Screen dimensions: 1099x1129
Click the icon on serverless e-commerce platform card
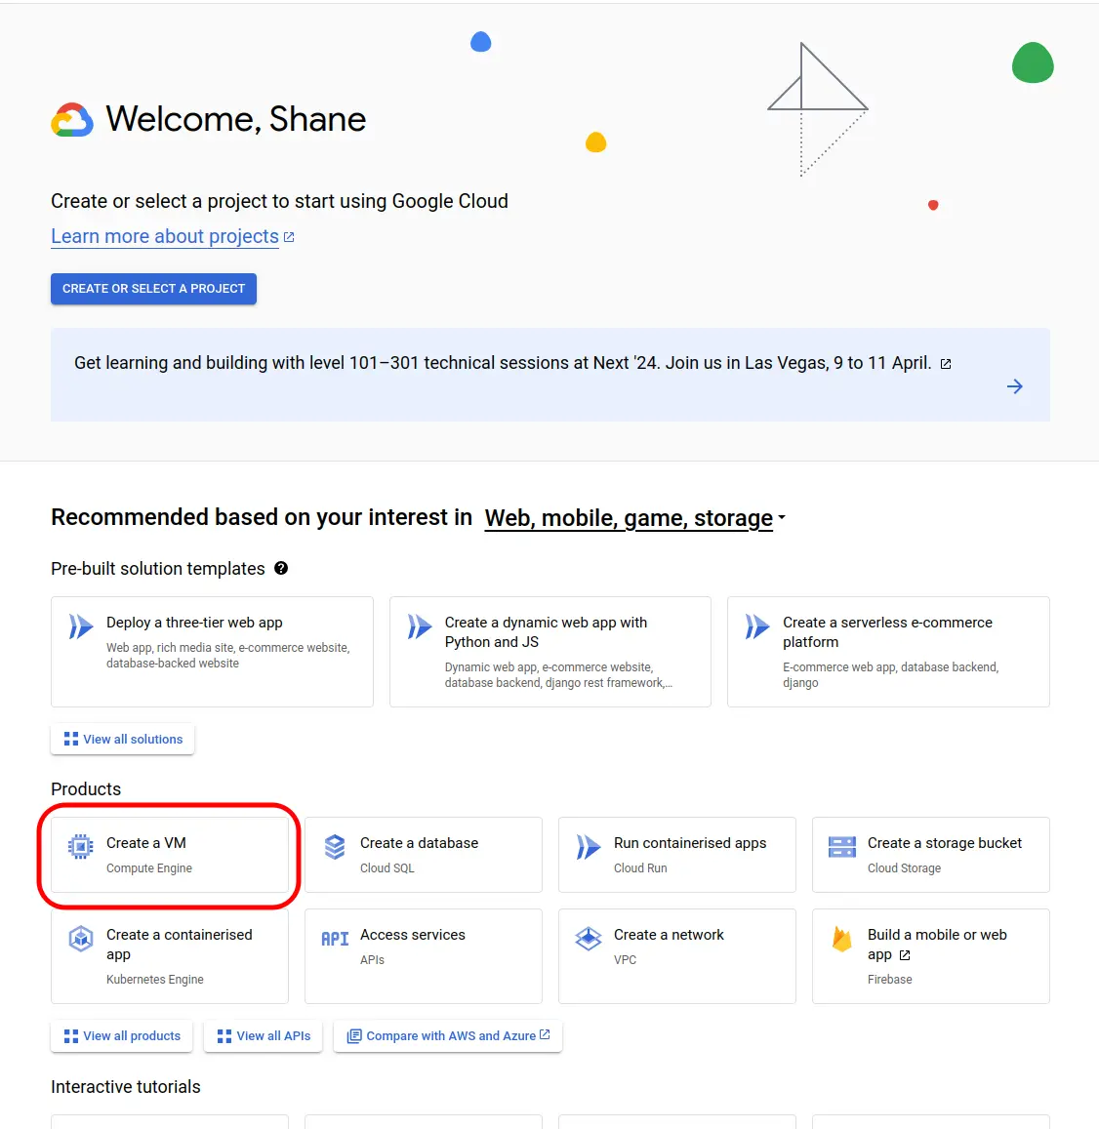(757, 626)
